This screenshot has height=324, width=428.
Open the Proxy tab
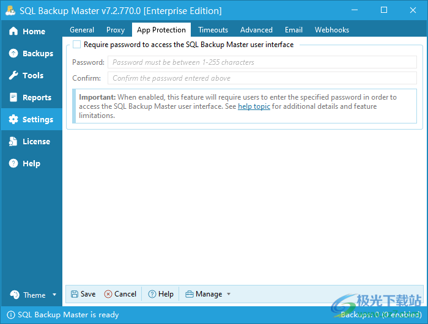click(x=116, y=30)
